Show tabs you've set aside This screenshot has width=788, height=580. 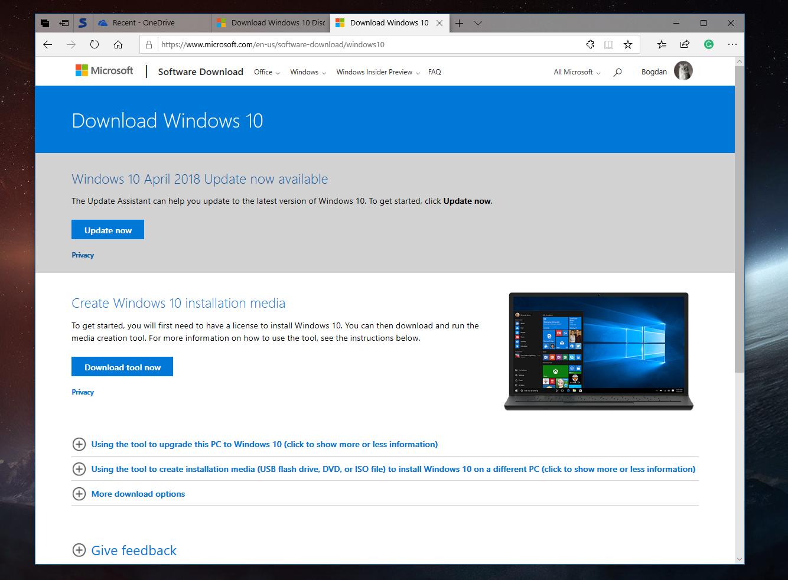click(45, 23)
